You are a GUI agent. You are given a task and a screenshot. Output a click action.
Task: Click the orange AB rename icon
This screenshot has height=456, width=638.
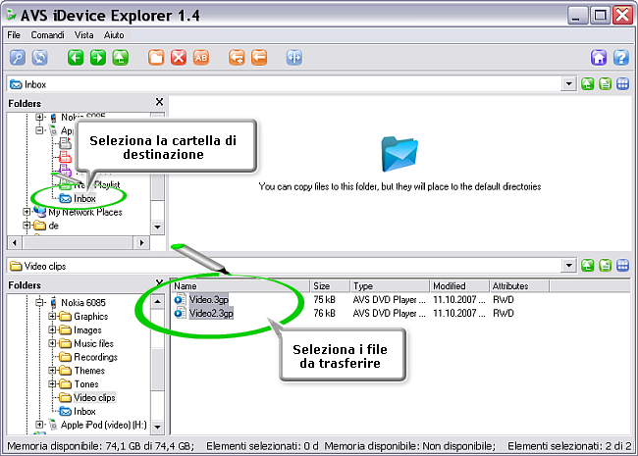(x=200, y=57)
